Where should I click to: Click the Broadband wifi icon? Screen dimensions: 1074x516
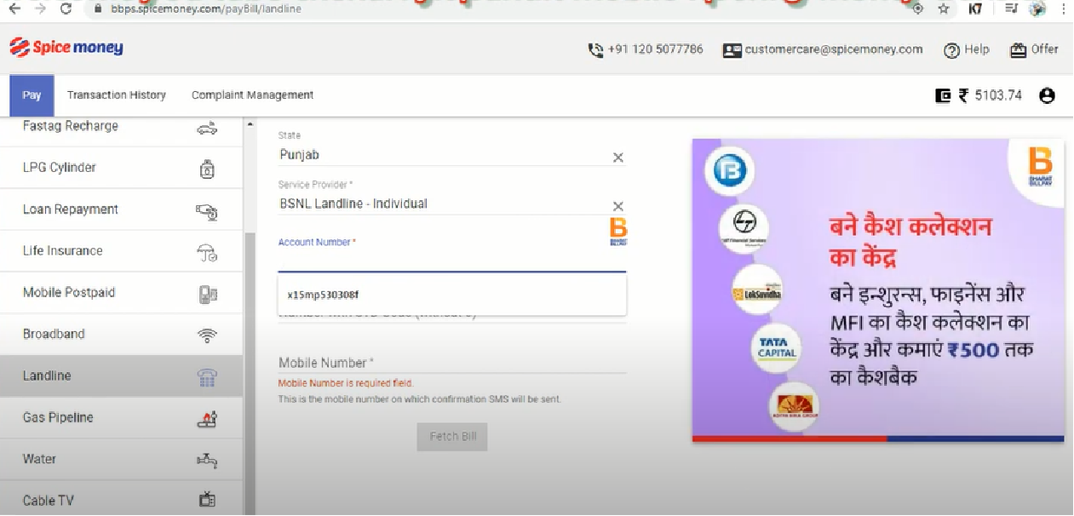click(x=207, y=335)
